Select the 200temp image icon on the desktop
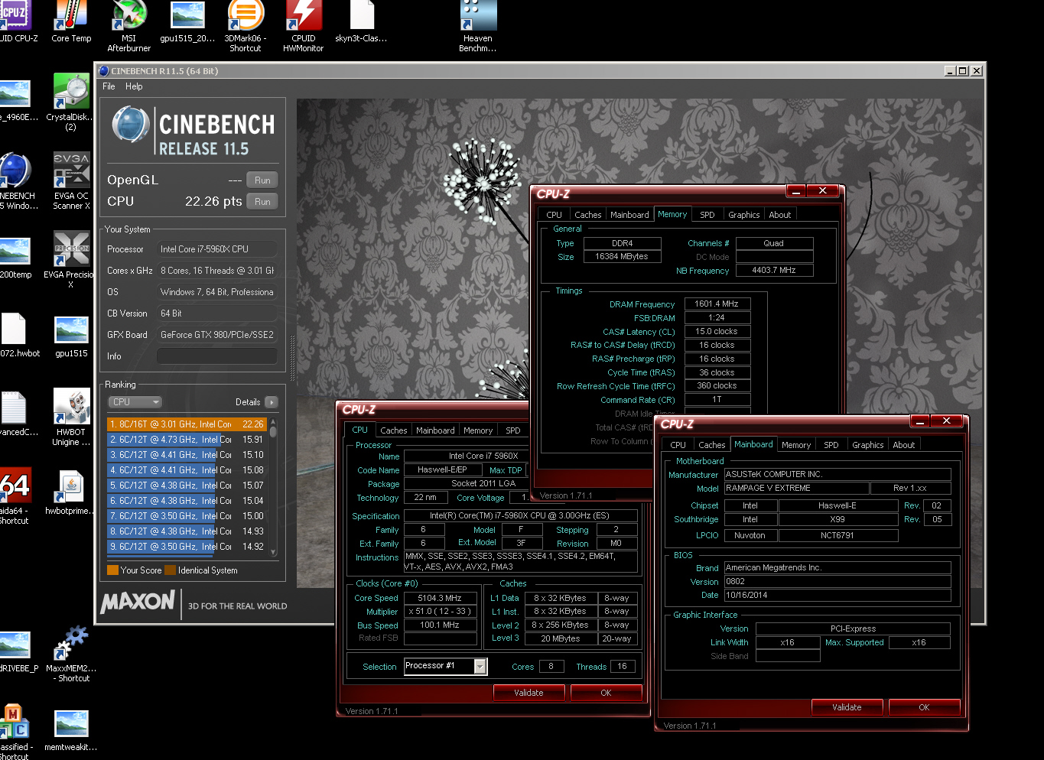The width and height of the screenshot is (1044, 760). point(15,258)
